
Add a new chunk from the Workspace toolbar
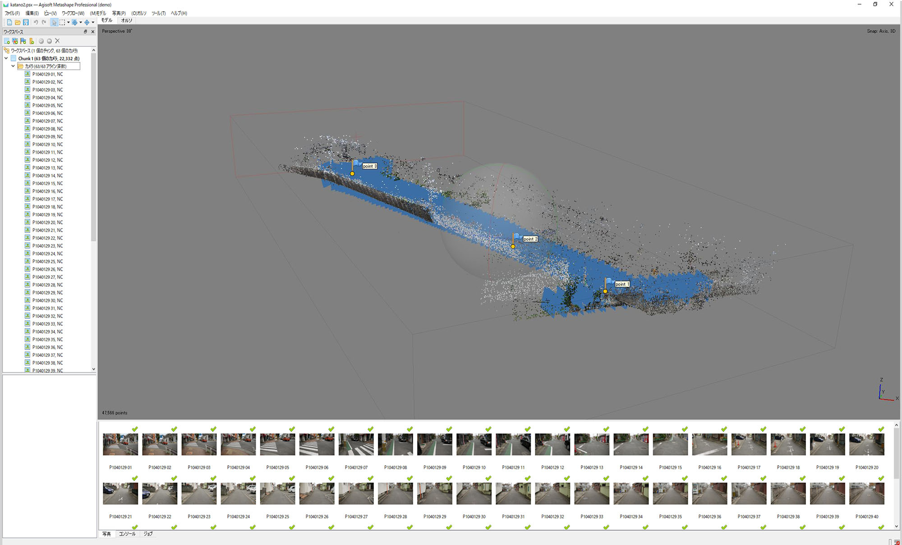[7, 41]
